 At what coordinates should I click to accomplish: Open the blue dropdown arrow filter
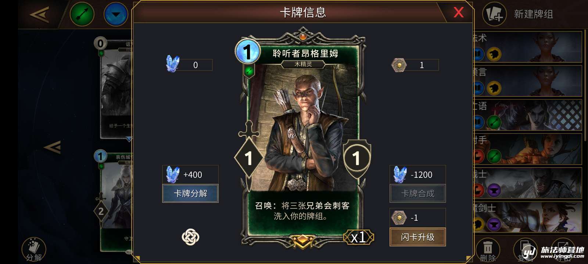click(116, 15)
